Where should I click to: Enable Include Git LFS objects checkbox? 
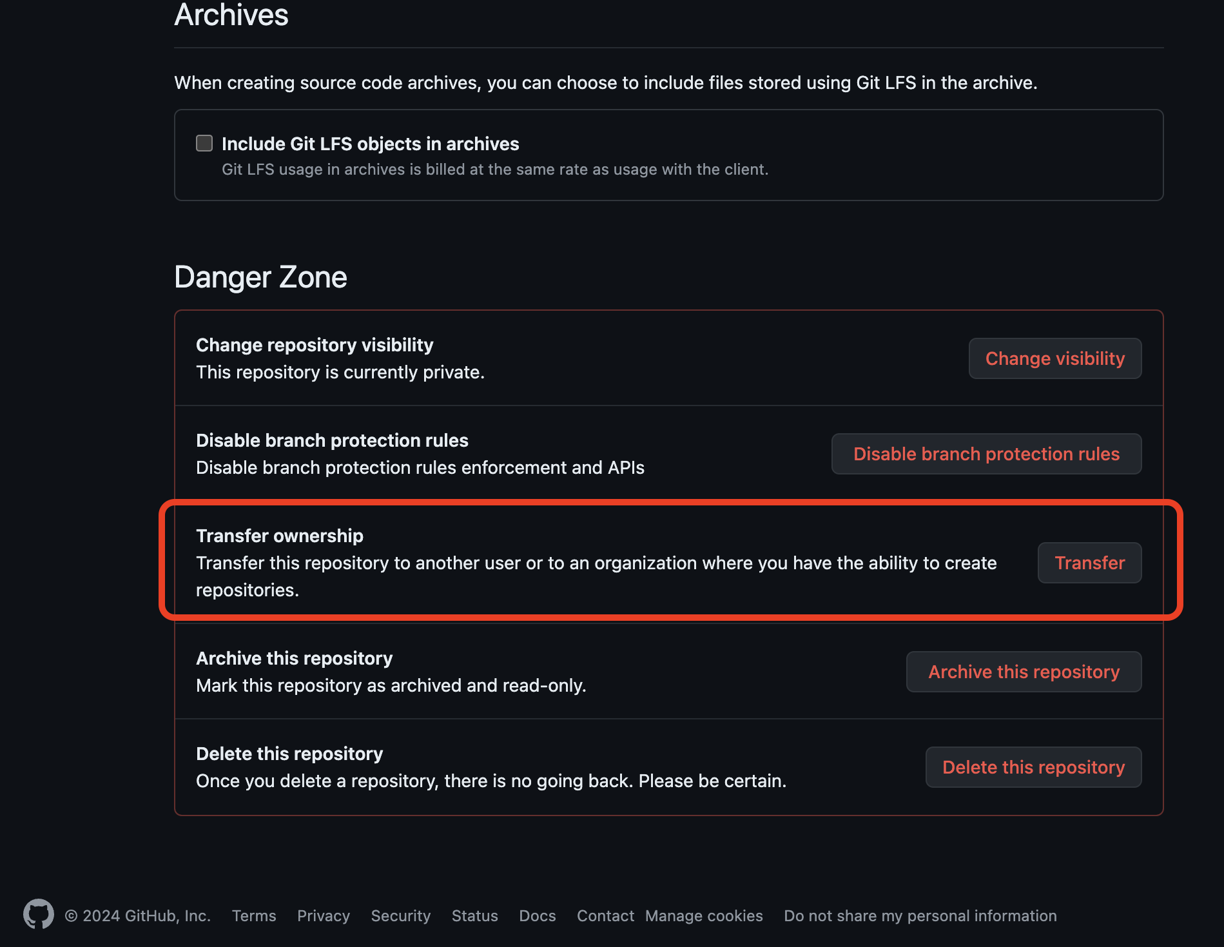[204, 143]
